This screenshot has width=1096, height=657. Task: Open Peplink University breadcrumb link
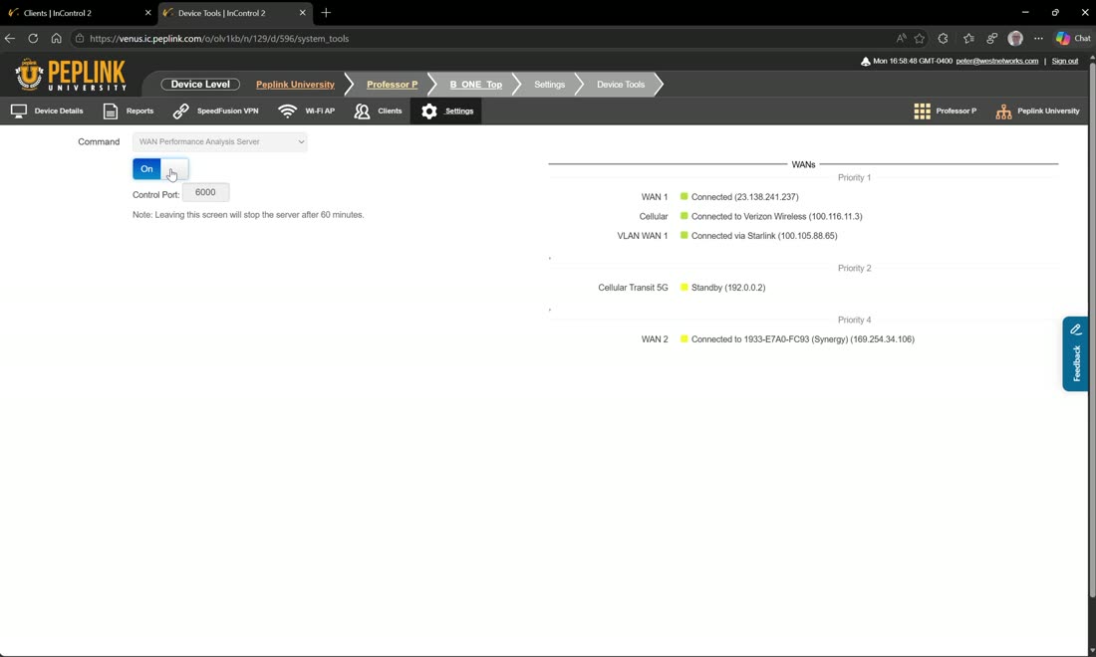pos(295,85)
